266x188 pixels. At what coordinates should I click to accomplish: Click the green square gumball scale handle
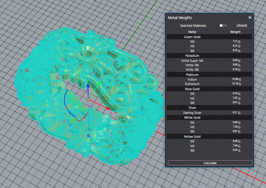[73, 120]
